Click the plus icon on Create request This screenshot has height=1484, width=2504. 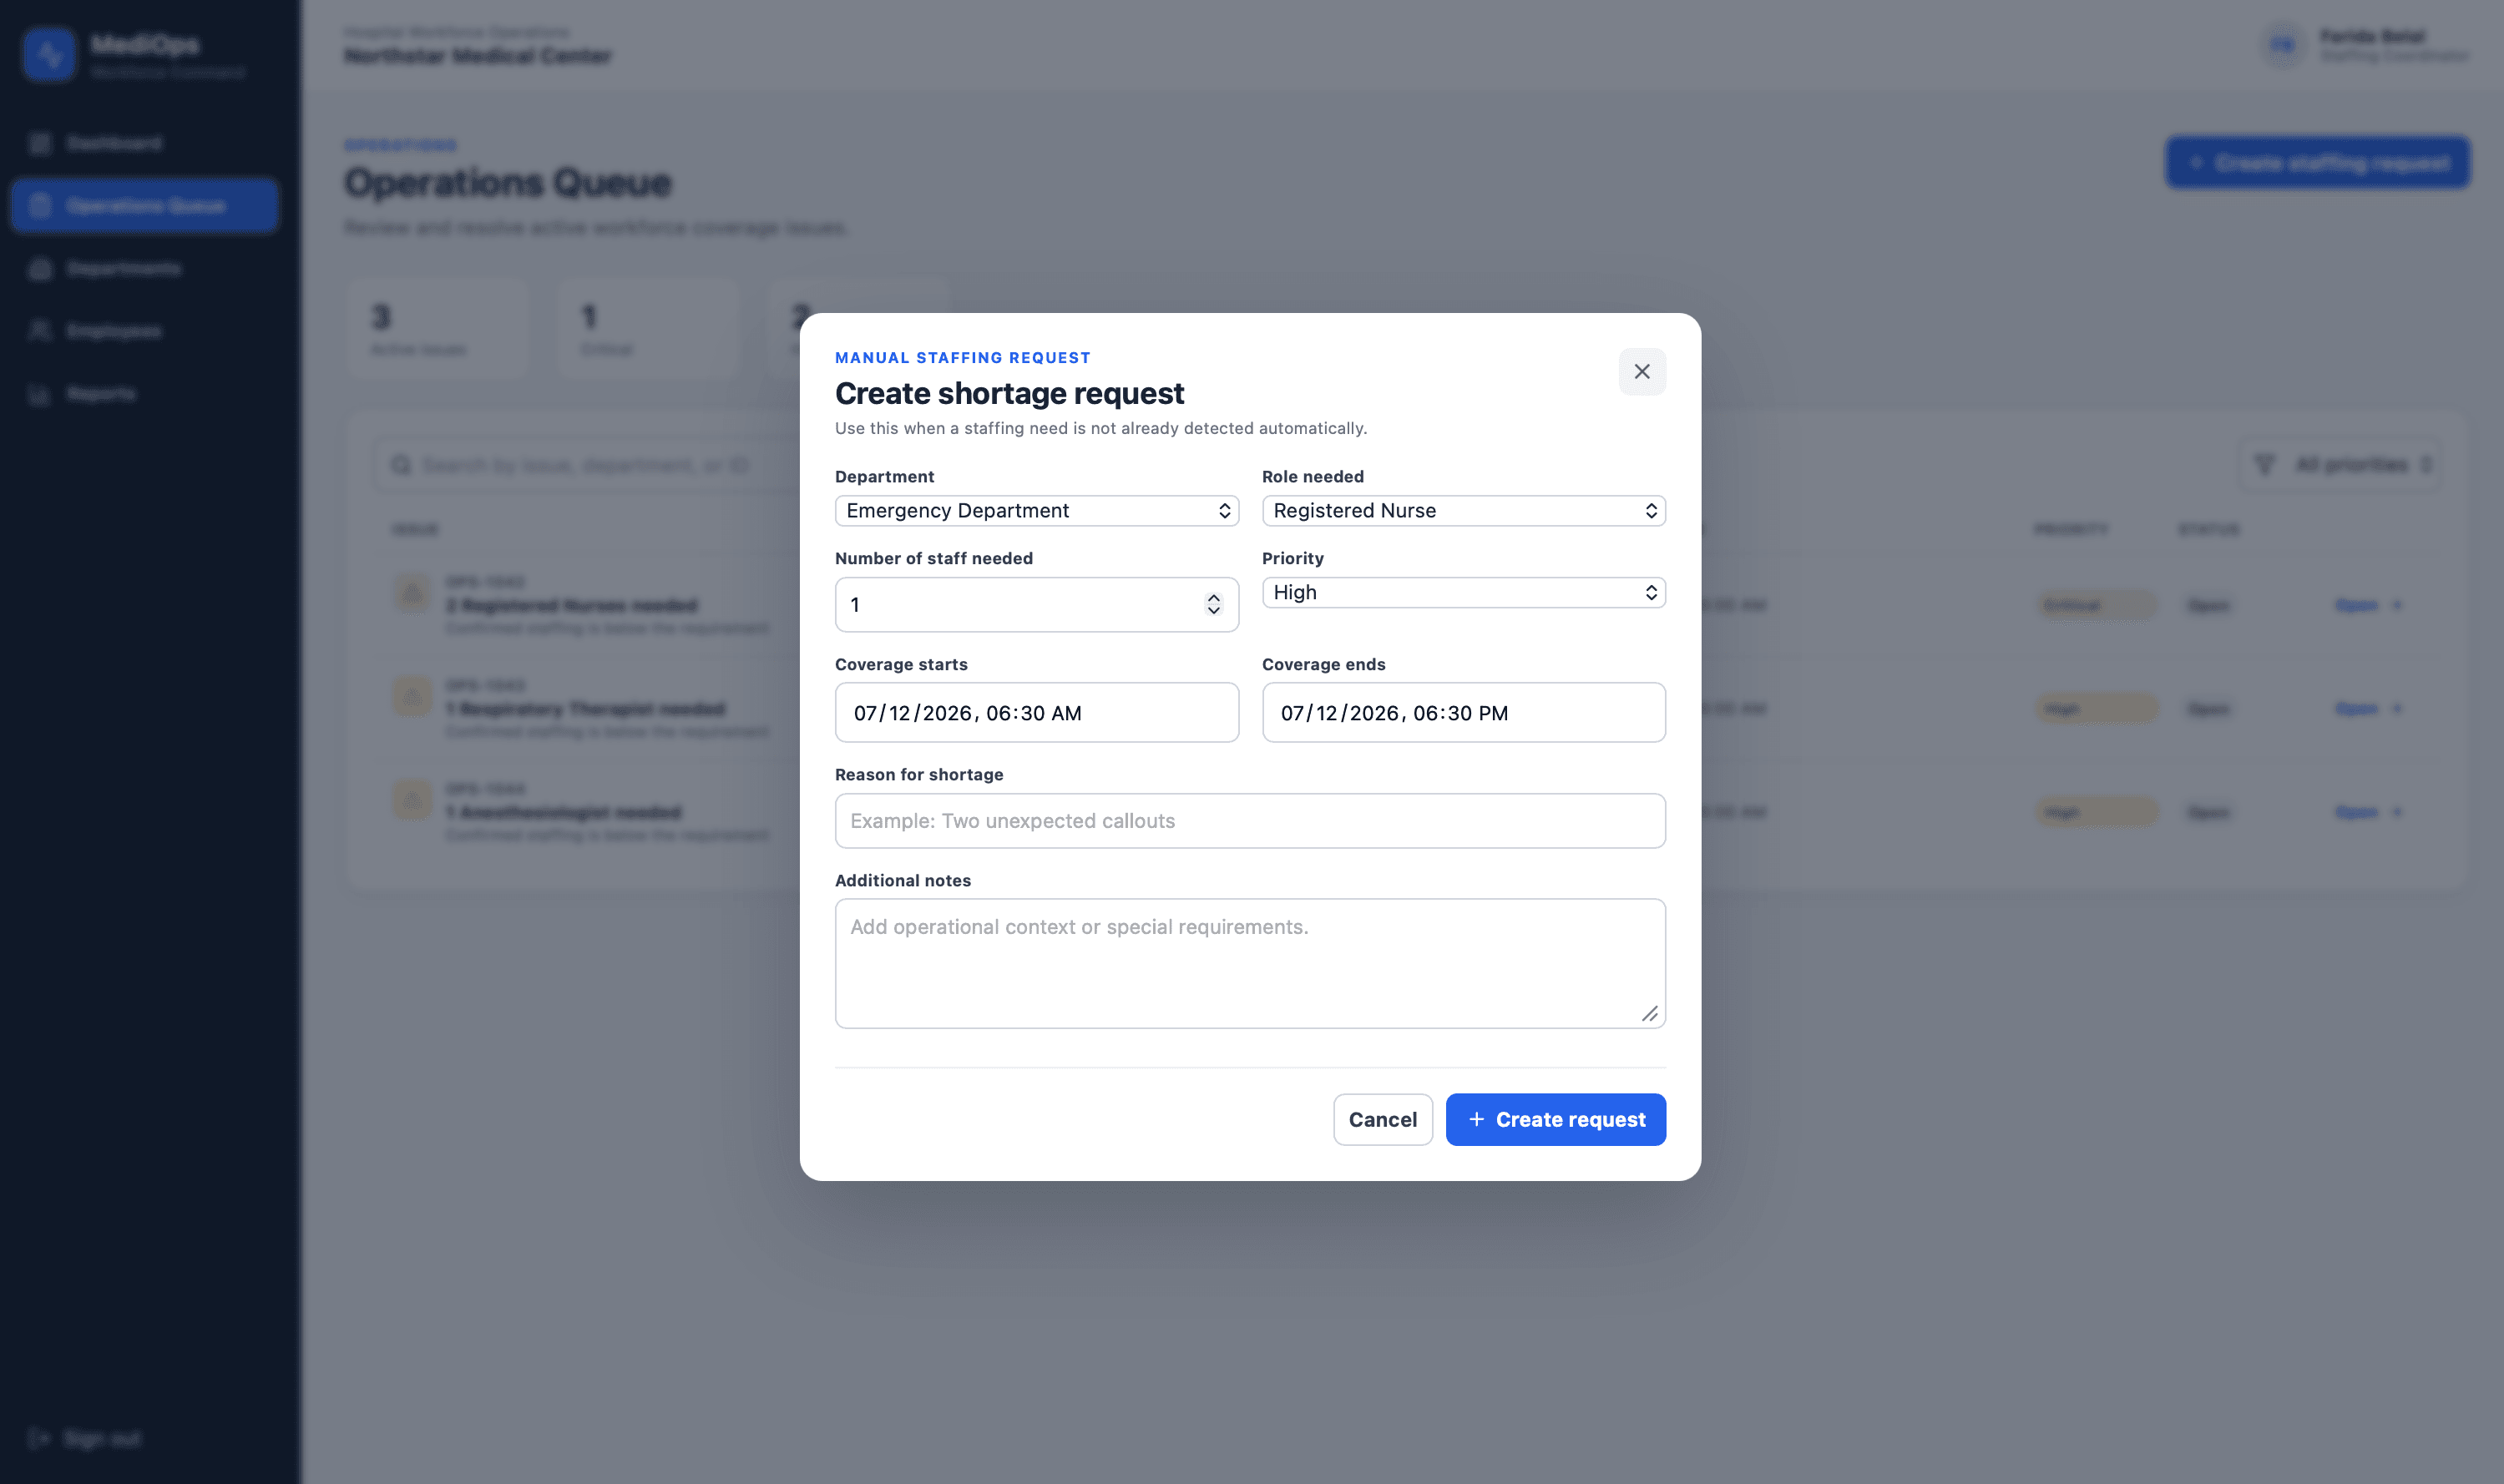[1475, 1119]
